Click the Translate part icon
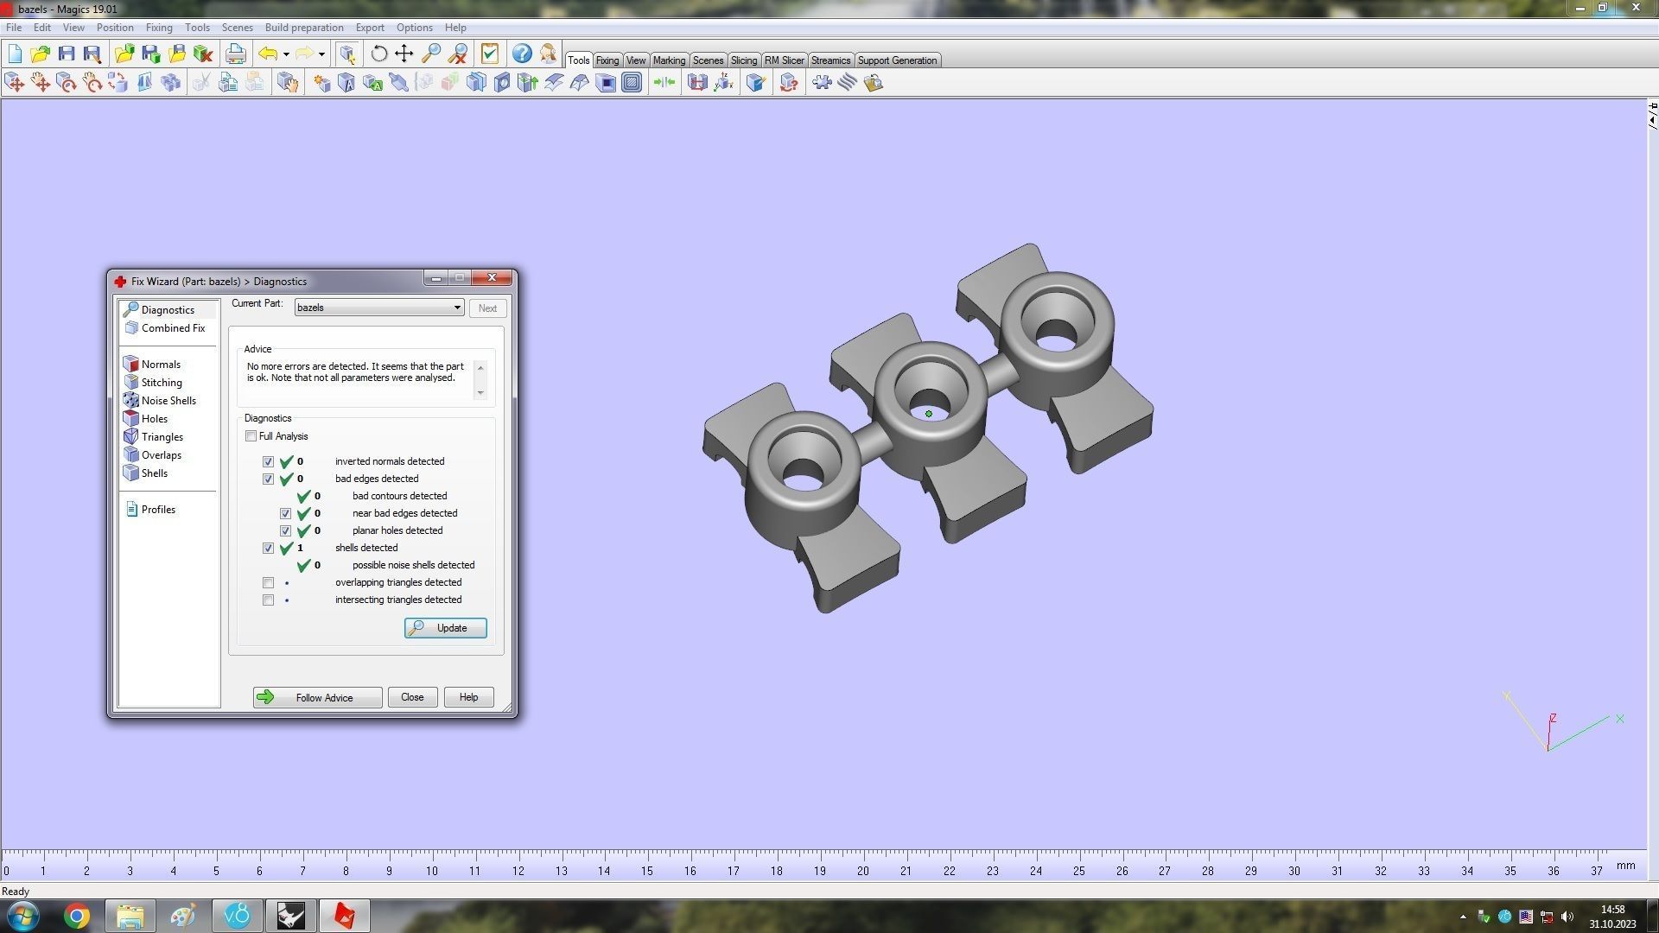Screen dimensions: 1659x933 point(15,82)
